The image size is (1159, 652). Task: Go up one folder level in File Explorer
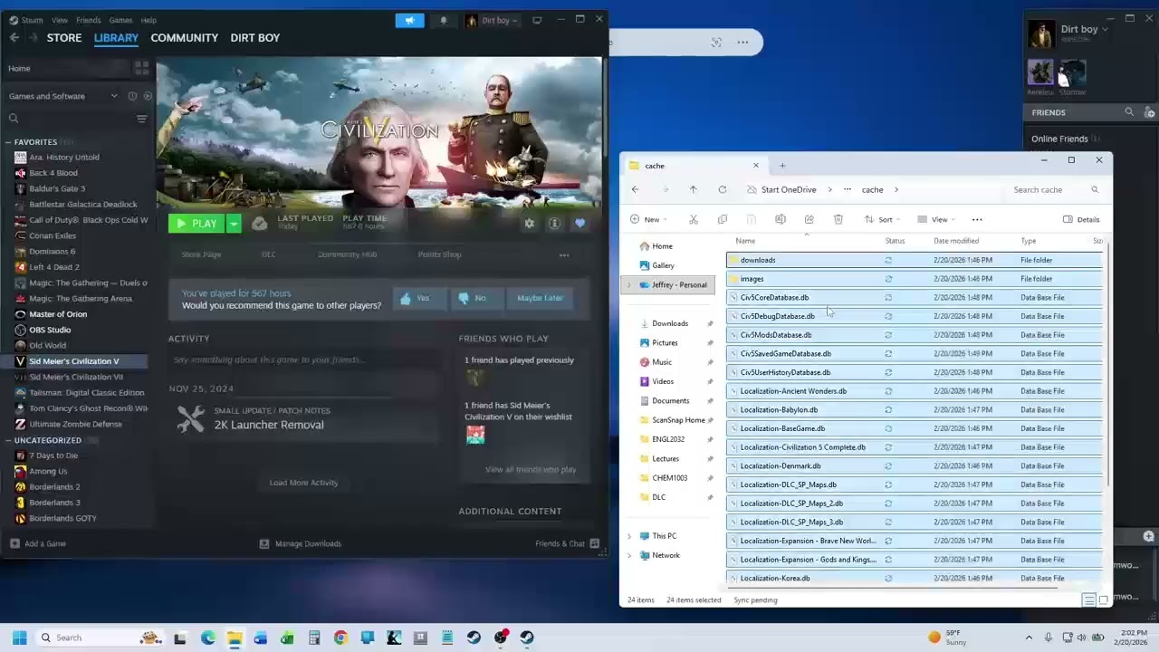694,189
